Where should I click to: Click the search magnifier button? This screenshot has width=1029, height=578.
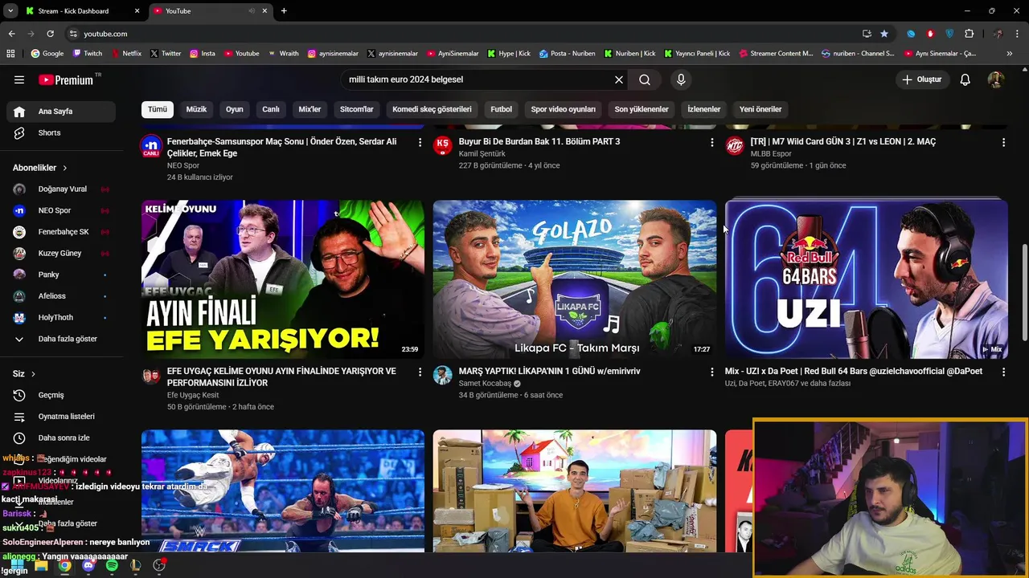point(645,79)
